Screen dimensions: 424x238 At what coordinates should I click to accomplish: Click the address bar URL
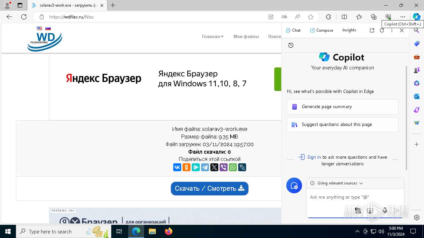[72, 17]
